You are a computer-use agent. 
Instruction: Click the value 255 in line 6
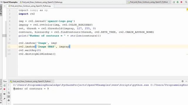coord(87,28)
